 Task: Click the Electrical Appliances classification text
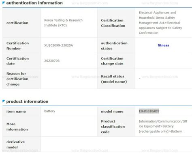click(160, 23)
